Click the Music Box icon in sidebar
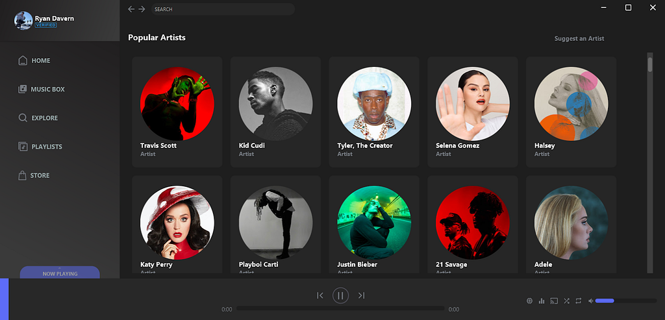Viewport: 665px width, 320px height. click(x=22, y=89)
